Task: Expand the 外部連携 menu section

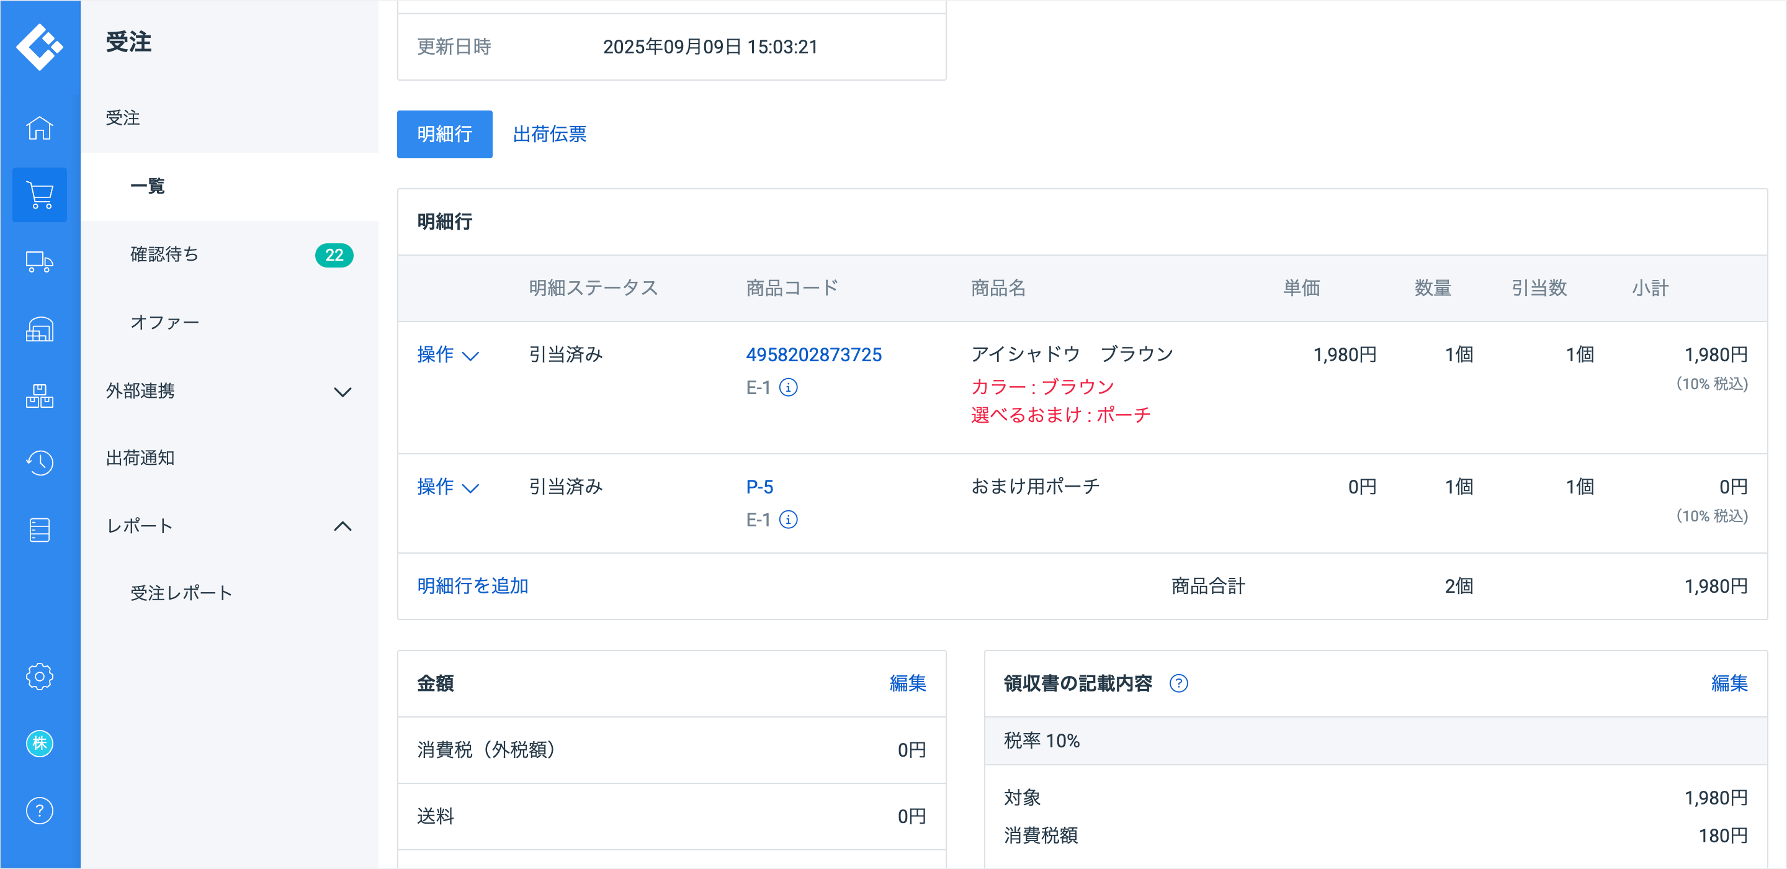Action: tap(229, 392)
